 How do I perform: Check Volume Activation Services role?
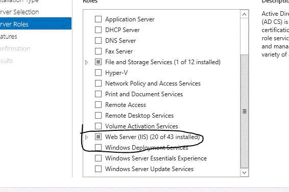(x=98, y=126)
